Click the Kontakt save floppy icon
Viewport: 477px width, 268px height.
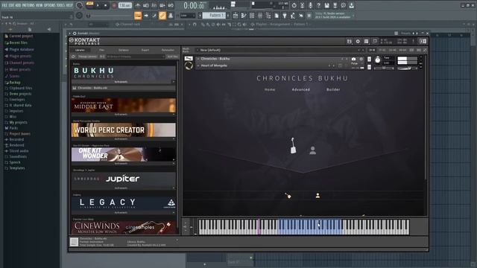350,41
